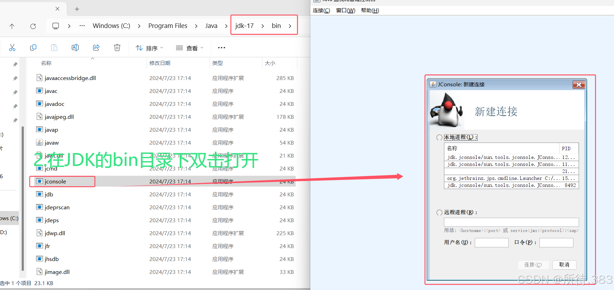Screen dimensions: 614x290
Task: Open the Window (窗口) menu in JConsole
Action: tap(346, 10)
